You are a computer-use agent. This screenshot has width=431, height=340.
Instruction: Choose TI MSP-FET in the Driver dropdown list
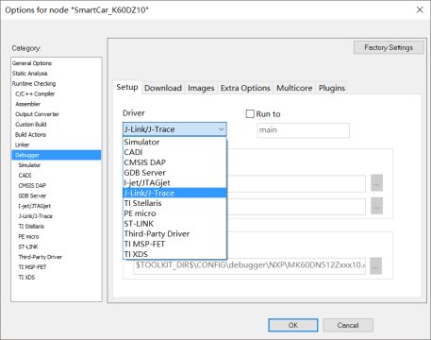pos(174,244)
